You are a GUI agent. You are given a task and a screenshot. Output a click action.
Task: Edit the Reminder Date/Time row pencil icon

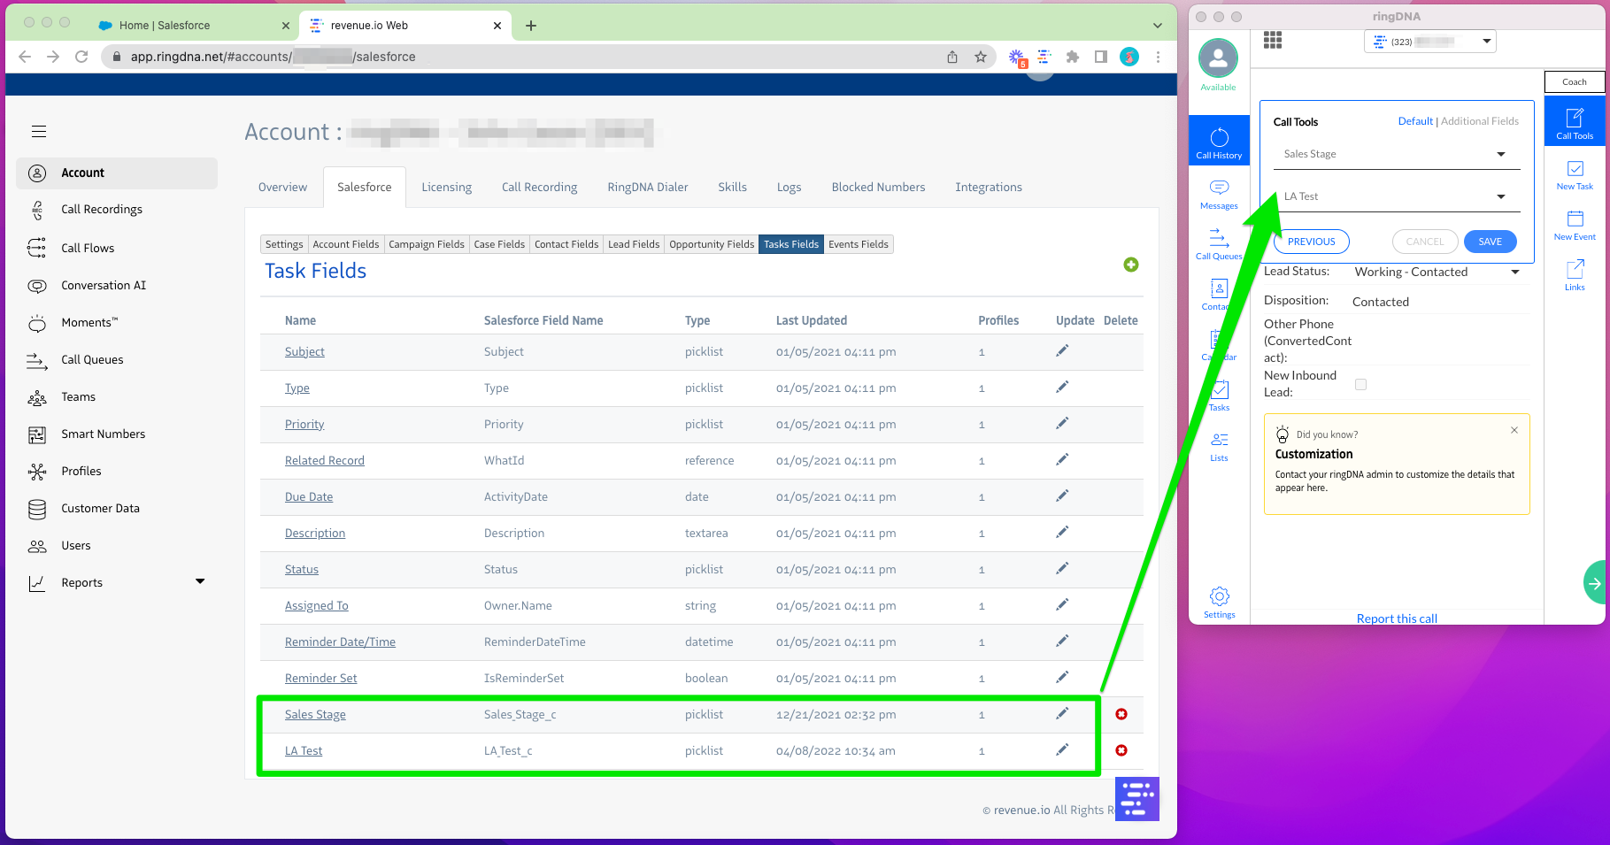(x=1062, y=641)
